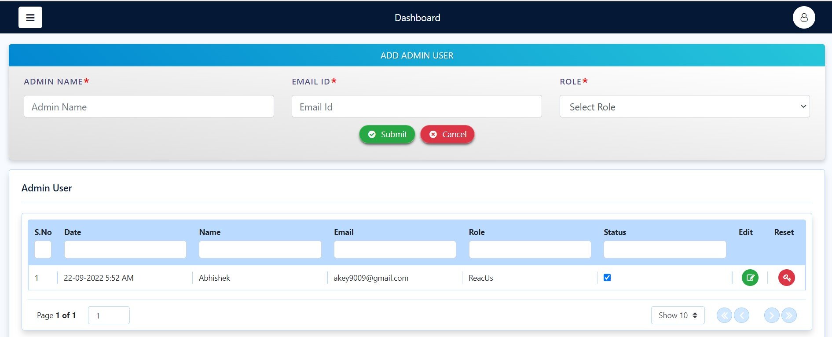832x337 pixels.
Task: Open the user profile avatar menu
Action: [x=804, y=18]
